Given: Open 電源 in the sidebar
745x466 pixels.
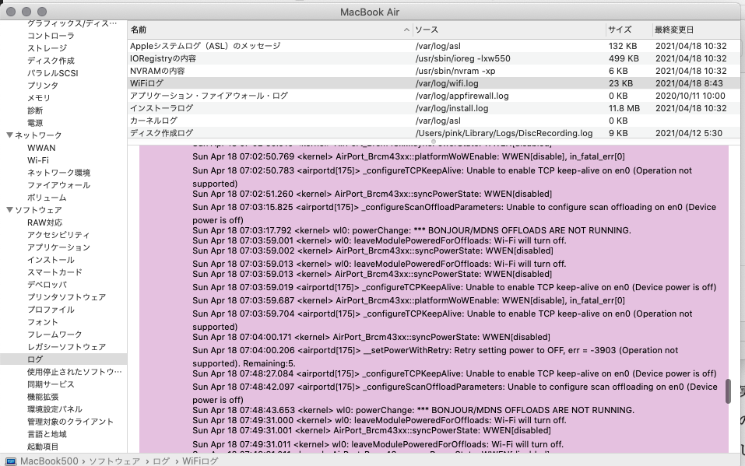Looking at the screenshot, I should coord(35,123).
